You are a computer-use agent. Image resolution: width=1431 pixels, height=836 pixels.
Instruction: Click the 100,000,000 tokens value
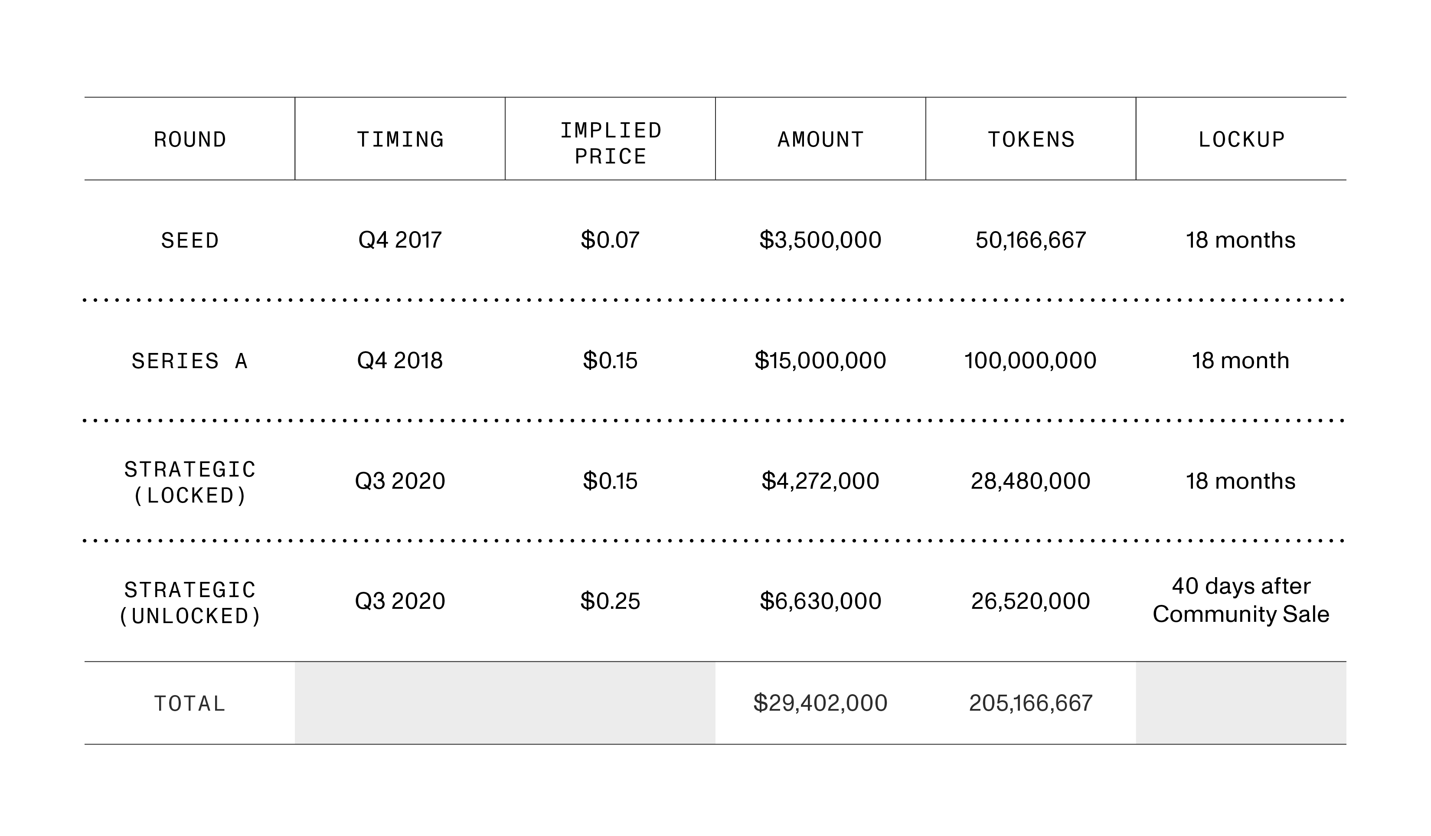[x=1031, y=360]
